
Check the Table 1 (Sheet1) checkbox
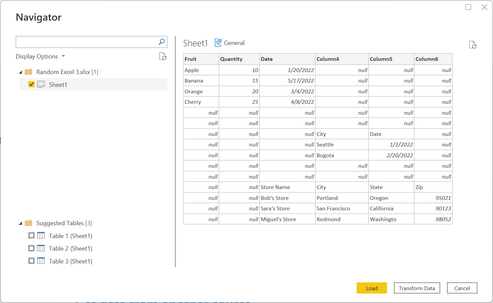[31, 236]
